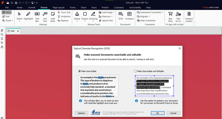Image resolution: width=222 pixels, height=119 pixels.
Task: Open the Protect ribbon tab
Action: point(105,7)
